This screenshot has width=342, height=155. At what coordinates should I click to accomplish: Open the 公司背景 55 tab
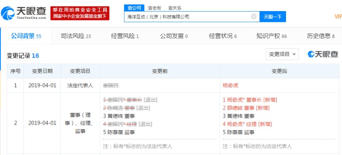[x=26, y=36]
